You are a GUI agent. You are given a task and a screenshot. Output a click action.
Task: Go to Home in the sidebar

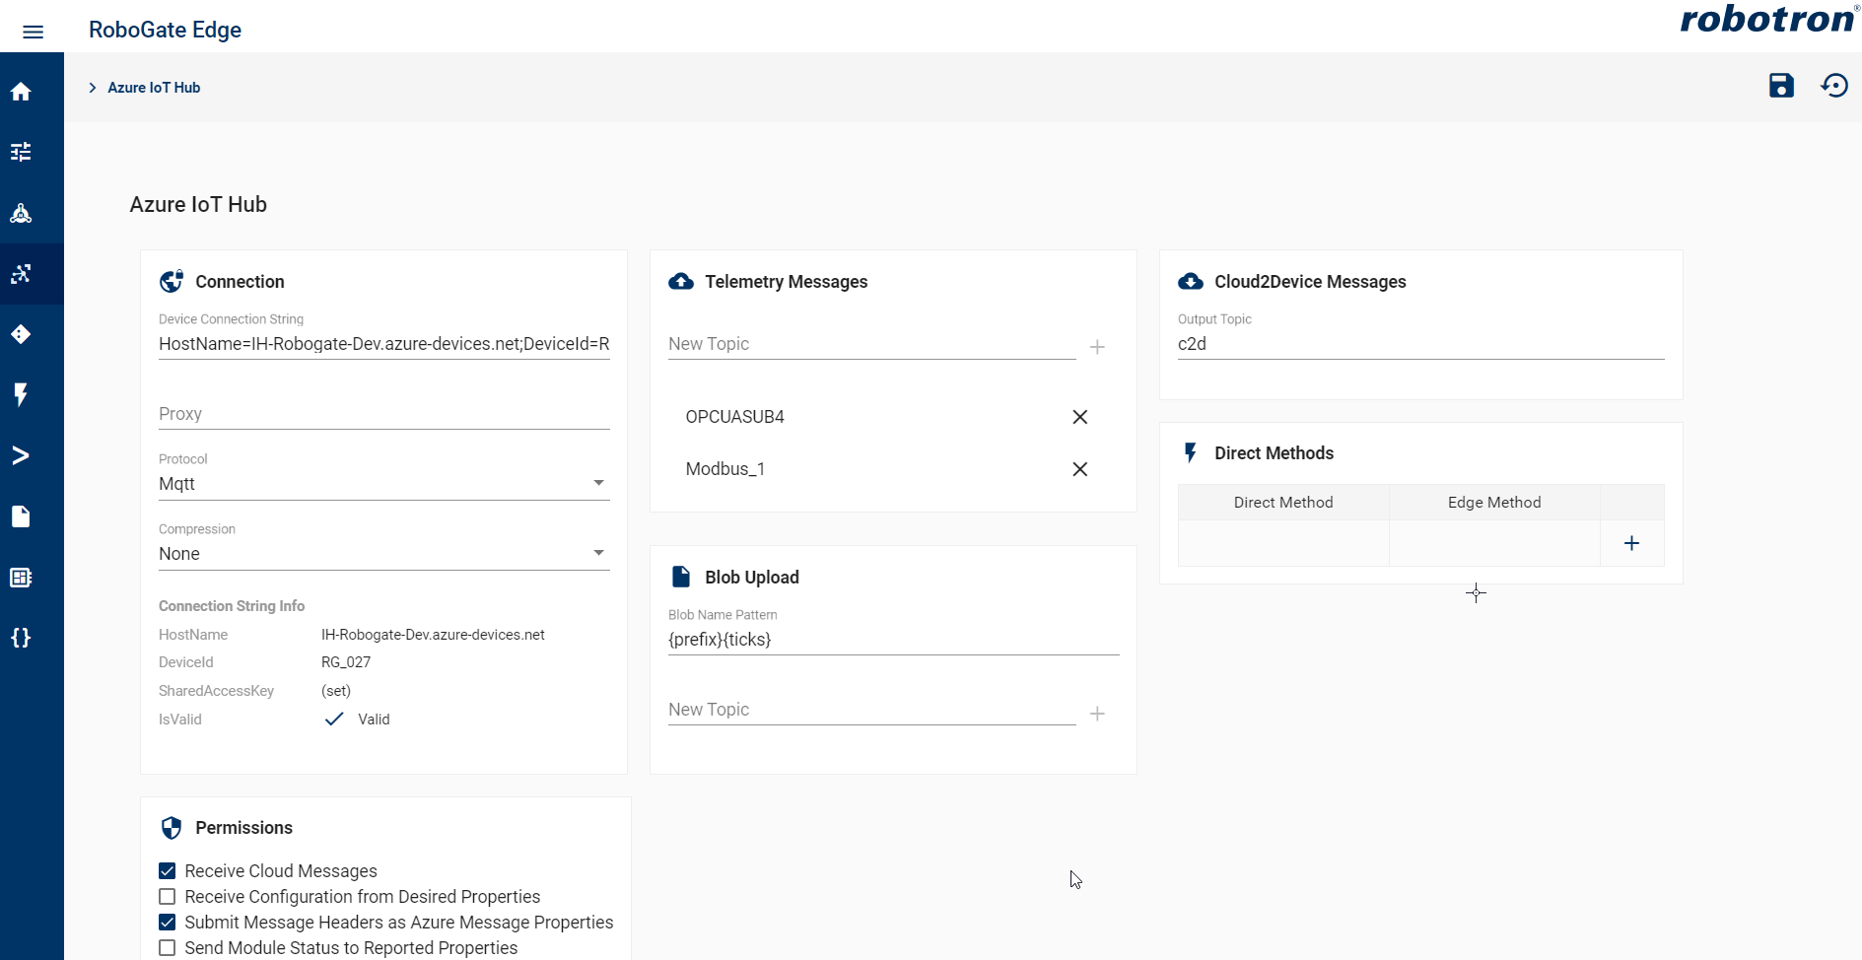click(21, 92)
